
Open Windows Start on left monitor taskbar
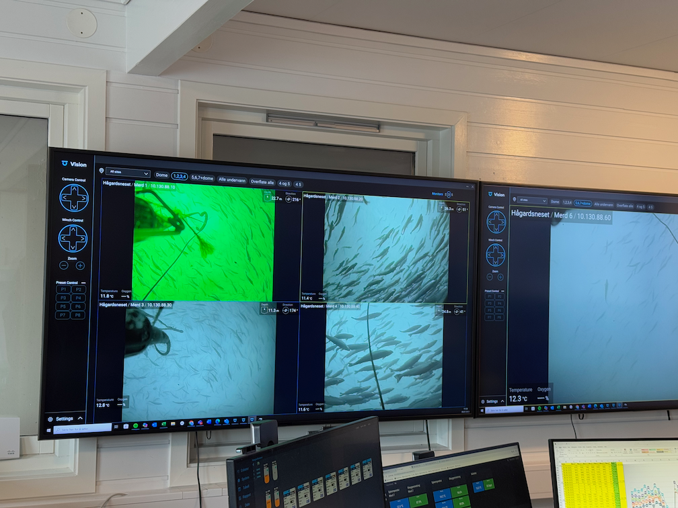pos(48,430)
